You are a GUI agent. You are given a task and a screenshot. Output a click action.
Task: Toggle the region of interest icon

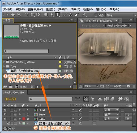click(102, 86)
